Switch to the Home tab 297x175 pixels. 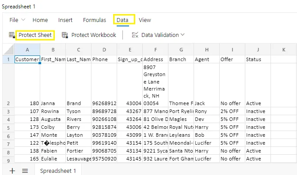[40, 20]
